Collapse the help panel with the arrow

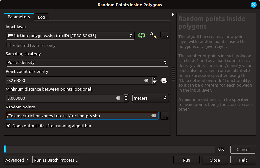173,14
